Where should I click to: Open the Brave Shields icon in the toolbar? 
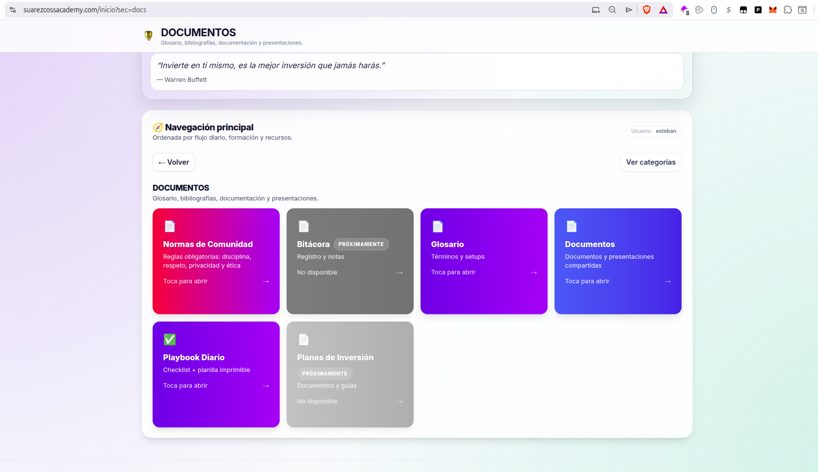(646, 9)
